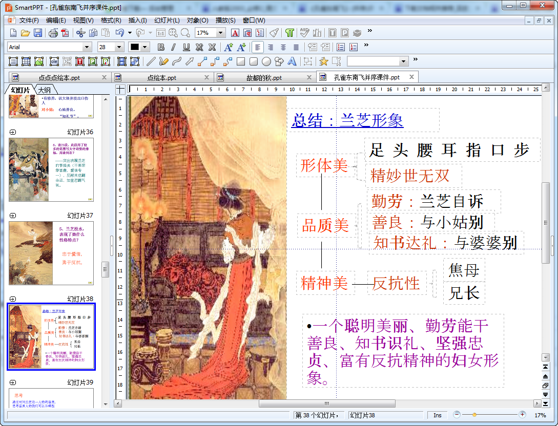This screenshot has width=558, height=426.
Task: Toggle formatting marks (green pilcrow icon)
Action: (290, 33)
